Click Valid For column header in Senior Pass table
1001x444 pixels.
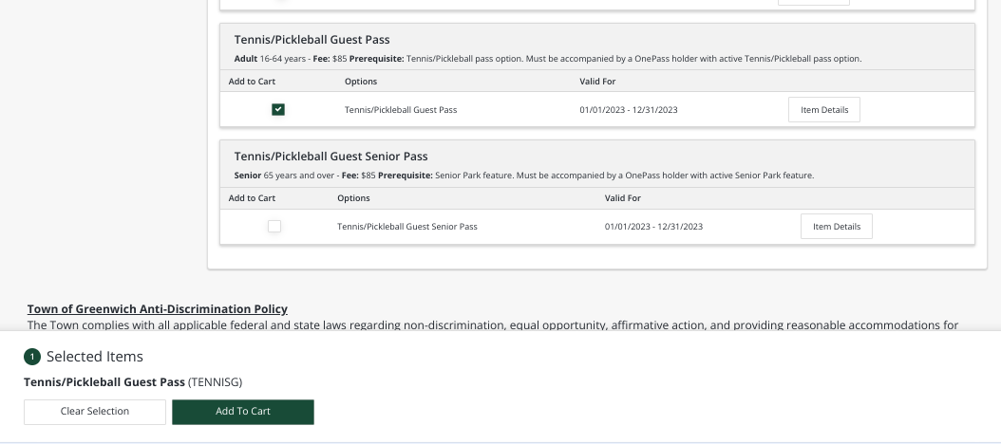point(622,198)
